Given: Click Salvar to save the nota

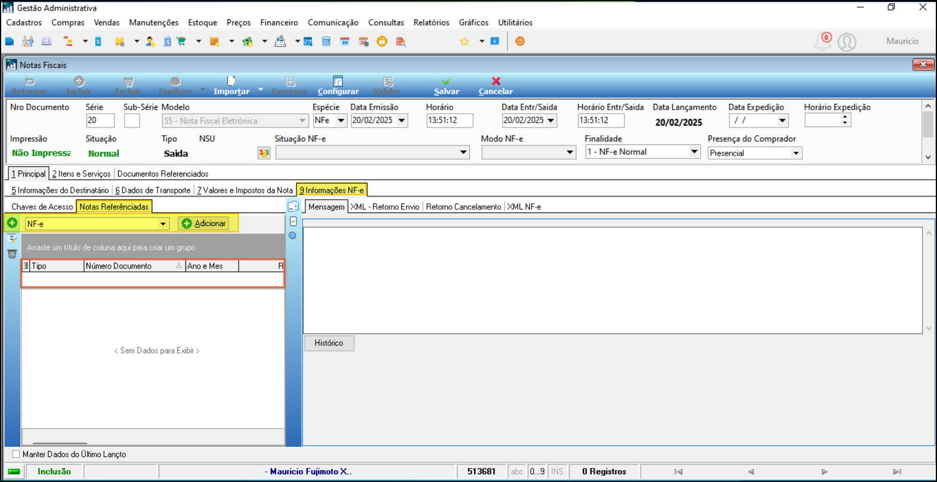Looking at the screenshot, I should (447, 85).
